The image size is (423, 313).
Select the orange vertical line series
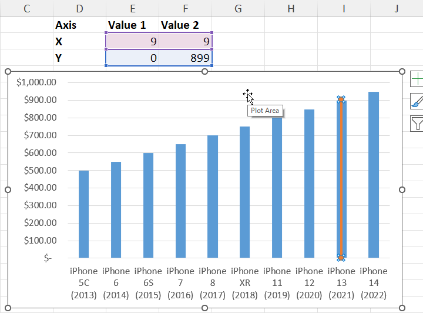pos(341,178)
